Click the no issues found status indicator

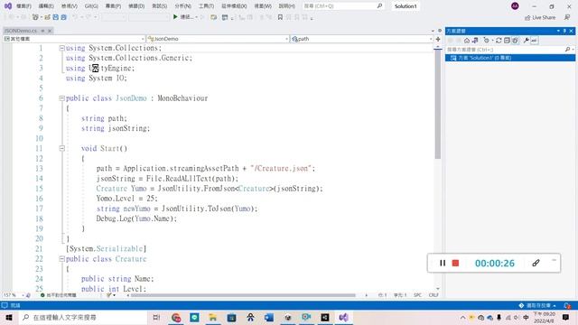[58, 295]
